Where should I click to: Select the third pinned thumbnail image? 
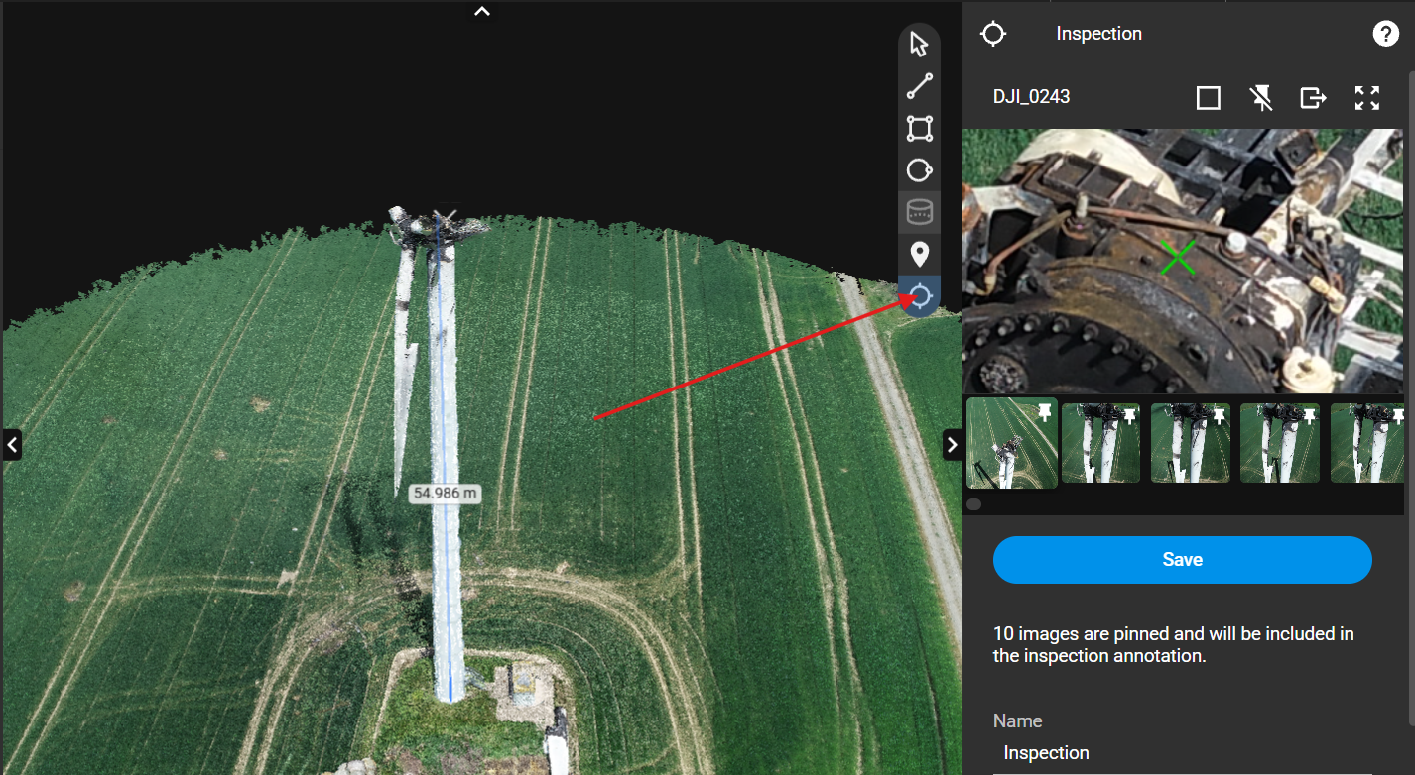tap(1190, 443)
